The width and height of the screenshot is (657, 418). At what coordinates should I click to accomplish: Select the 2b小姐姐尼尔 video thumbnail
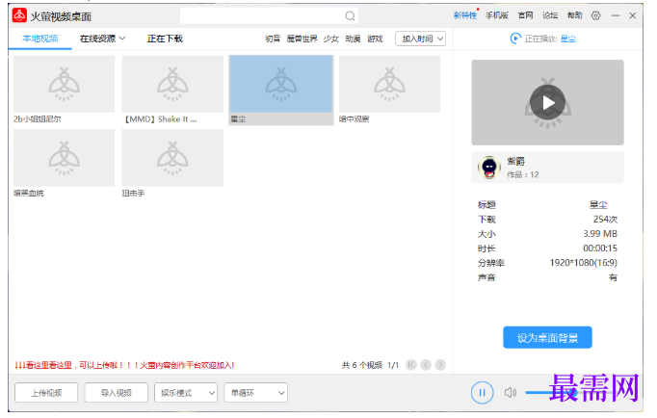tap(65, 84)
